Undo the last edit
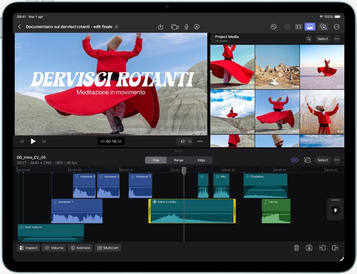The width and height of the screenshot is (357, 274). (x=273, y=26)
